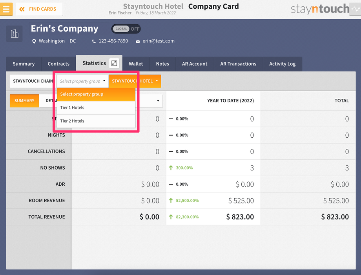Expand Statistics with the fullscreen arrow icon
Viewport: 361px width, 275px height.
114,63
